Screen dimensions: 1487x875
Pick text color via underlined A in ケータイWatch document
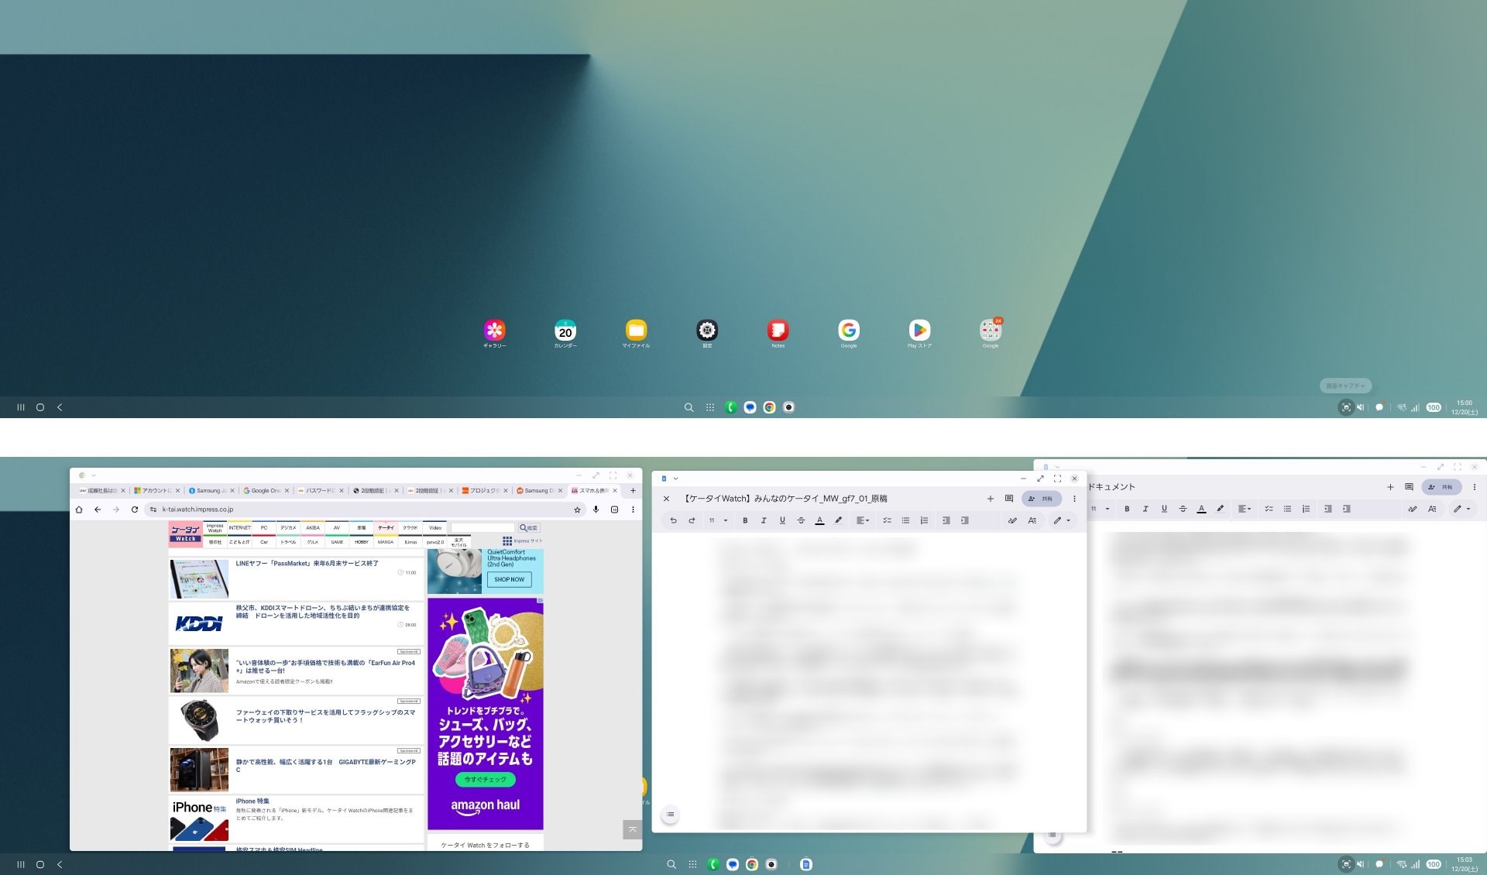click(x=819, y=520)
